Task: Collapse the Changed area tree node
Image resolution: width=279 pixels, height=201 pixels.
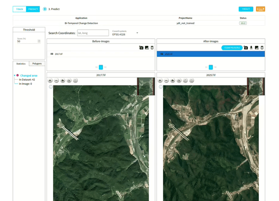Action: 14,76
